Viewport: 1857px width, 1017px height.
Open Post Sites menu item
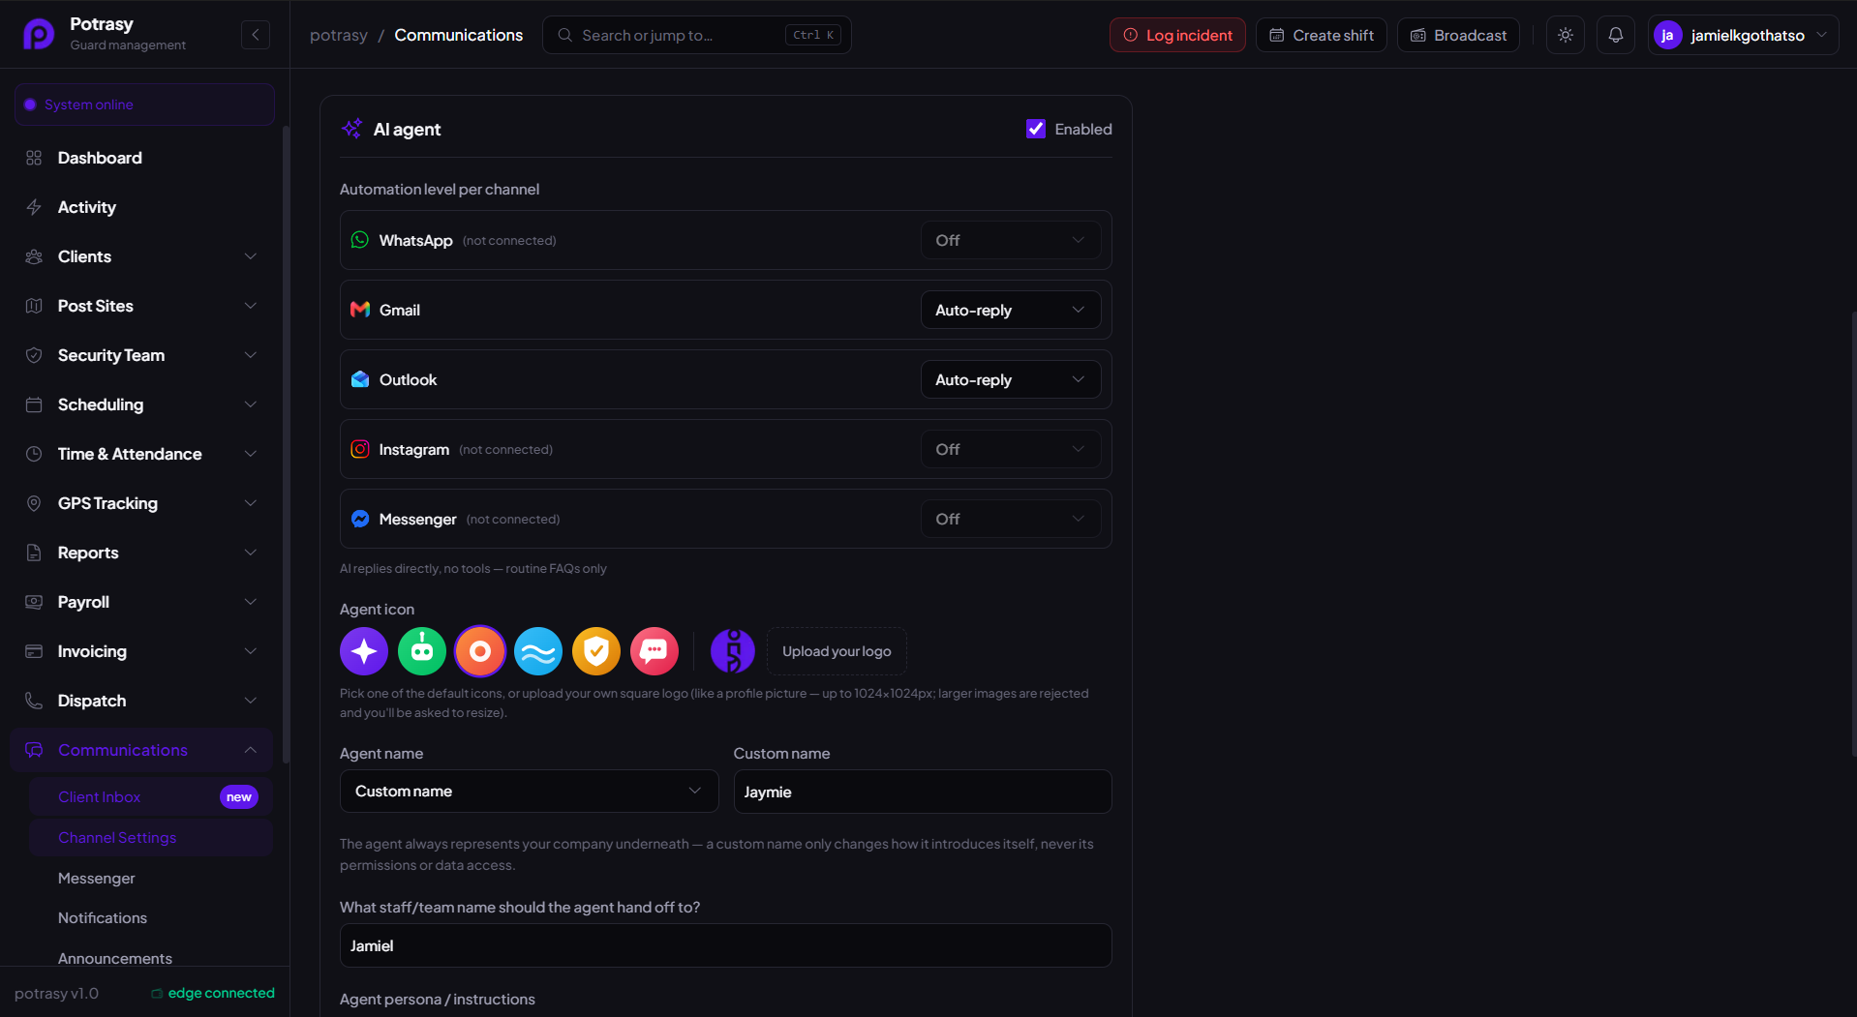point(143,306)
